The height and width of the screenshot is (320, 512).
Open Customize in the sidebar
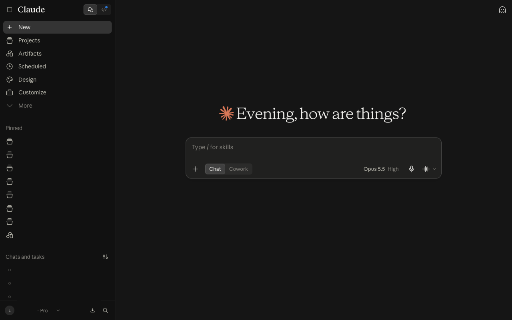click(x=57, y=92)
